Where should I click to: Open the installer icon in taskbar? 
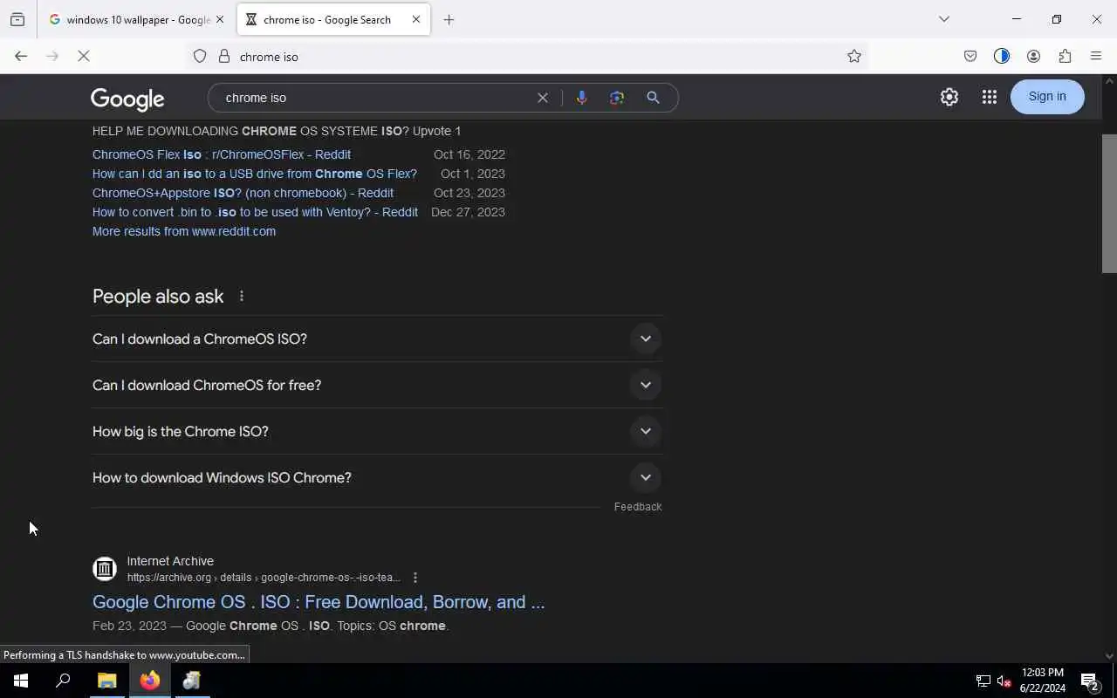tap(192, 681)
